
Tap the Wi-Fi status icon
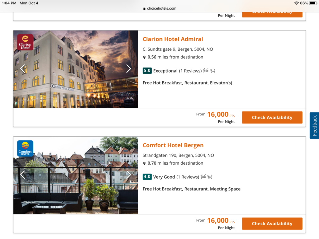(x=297, y=3)
